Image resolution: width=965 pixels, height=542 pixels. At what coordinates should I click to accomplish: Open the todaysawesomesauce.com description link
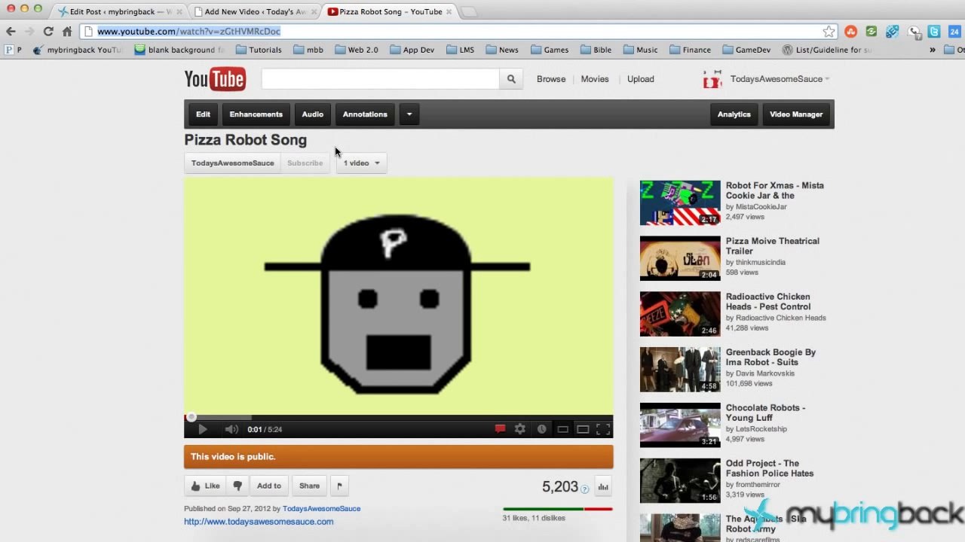259,522
